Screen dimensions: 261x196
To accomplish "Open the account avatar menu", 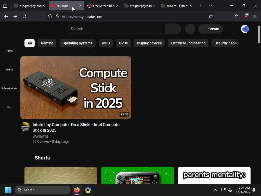I will 245,29.
